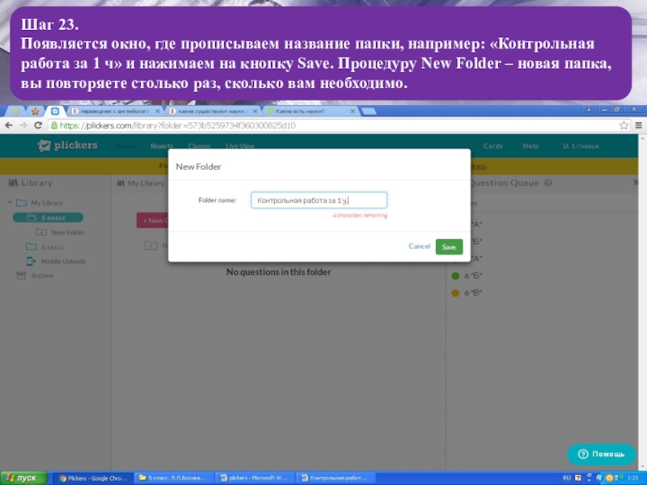Click the Library panel books icon

click(13, 183)
